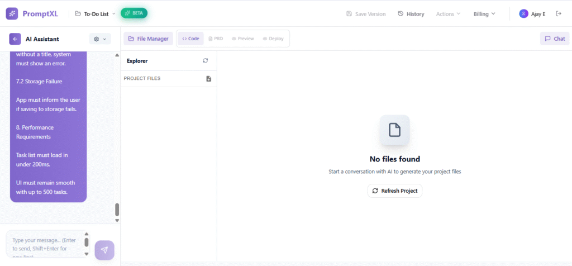The width and height of the screenshot is (572, 266).
Task: Click the logout icon next to username
Action: pos(558,14)
